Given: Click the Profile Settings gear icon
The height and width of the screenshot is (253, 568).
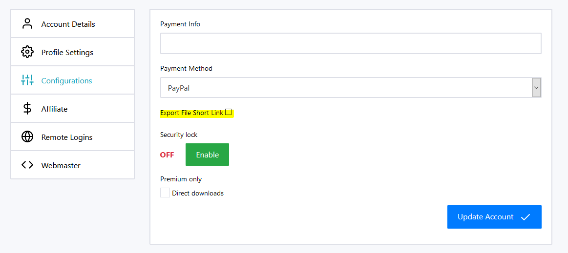Looking at the screenshot, I should (x=27, y=52).
